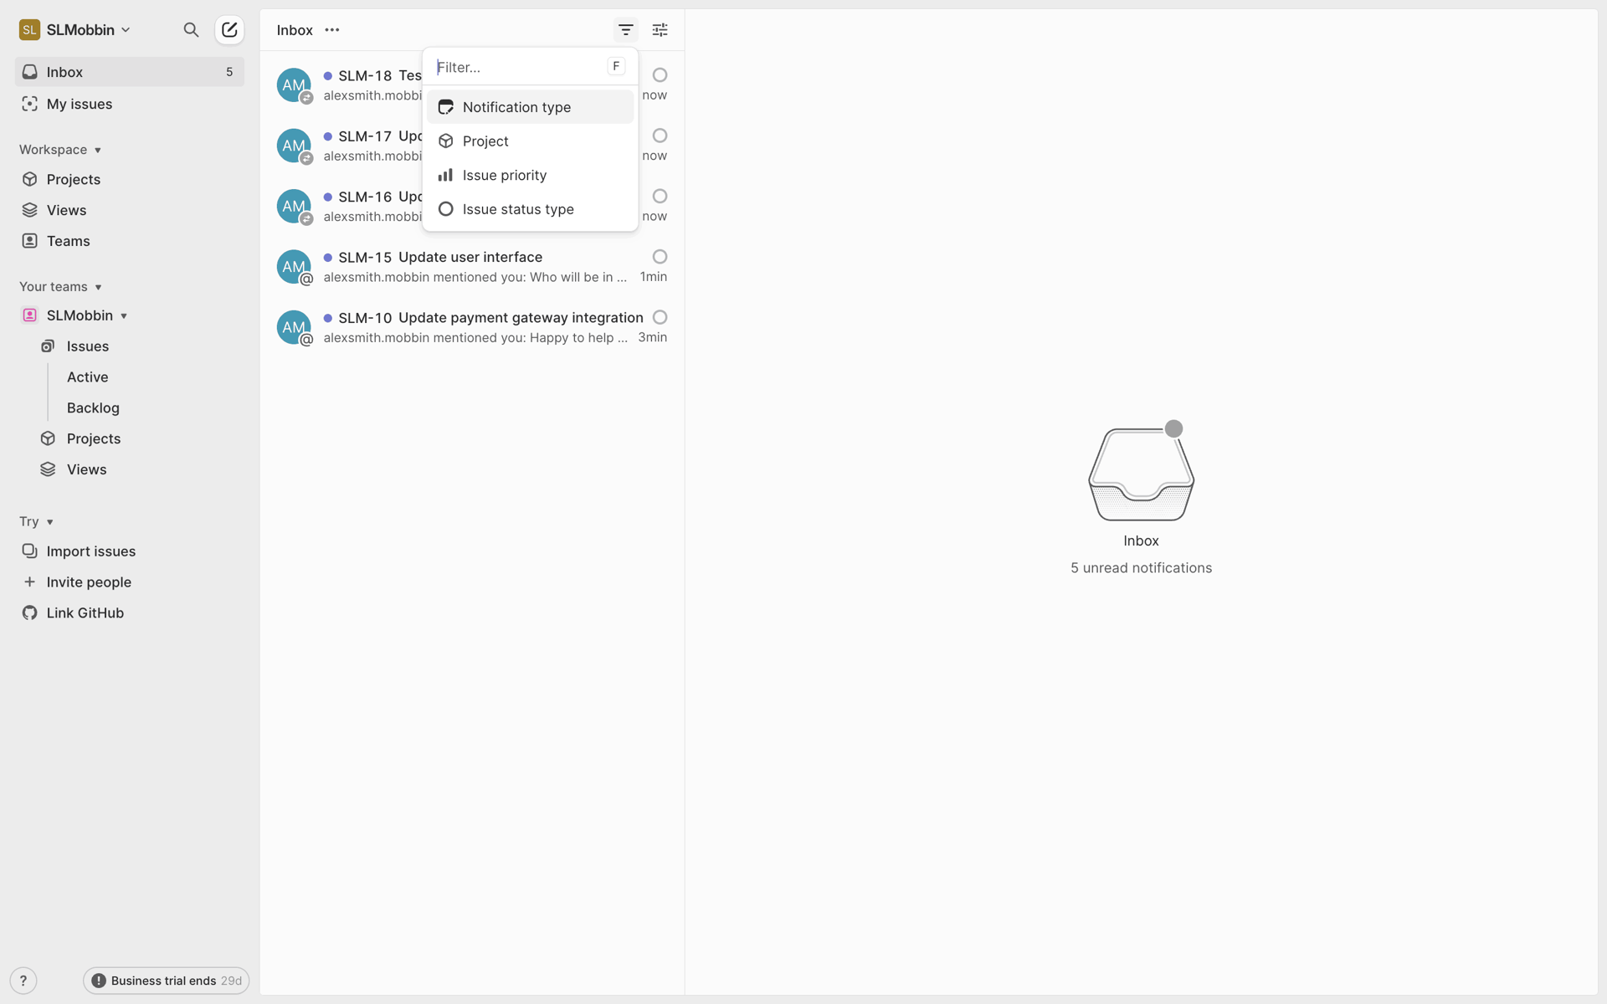The height and width of the screenshot is (1004, 1607).
Task: Open the help question mark button
Action: click(x=23, y=981)
